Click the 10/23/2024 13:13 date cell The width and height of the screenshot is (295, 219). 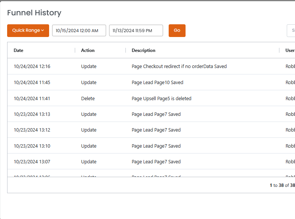pyautogui.click(x=32, y=114)
